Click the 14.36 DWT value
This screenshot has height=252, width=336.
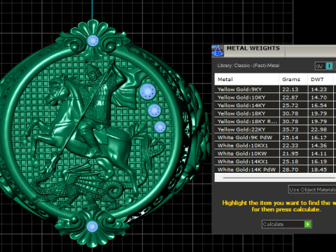pyautogui.click(x=318, y=146)
